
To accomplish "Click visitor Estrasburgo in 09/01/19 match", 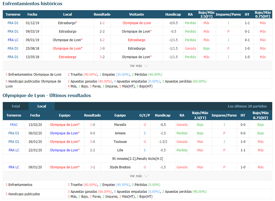I will [x=137, y=40].
